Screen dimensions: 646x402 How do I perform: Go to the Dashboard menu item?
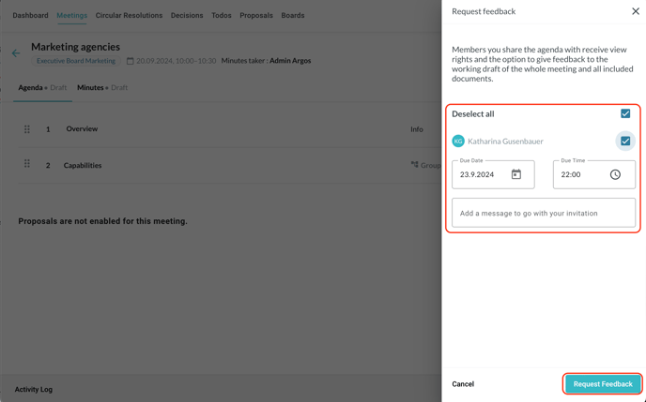click(30, 15)
